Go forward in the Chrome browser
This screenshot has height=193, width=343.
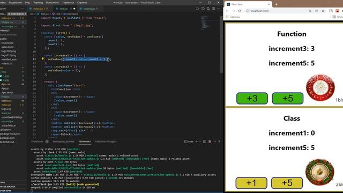point(234,11)
